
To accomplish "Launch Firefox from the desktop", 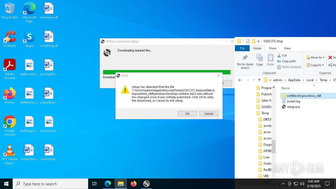I will (10, 96).
